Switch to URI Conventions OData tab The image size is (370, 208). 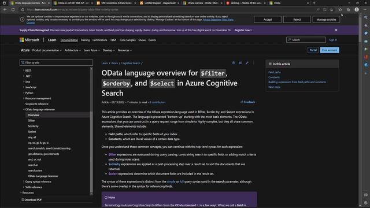click(x=116, y=3)
